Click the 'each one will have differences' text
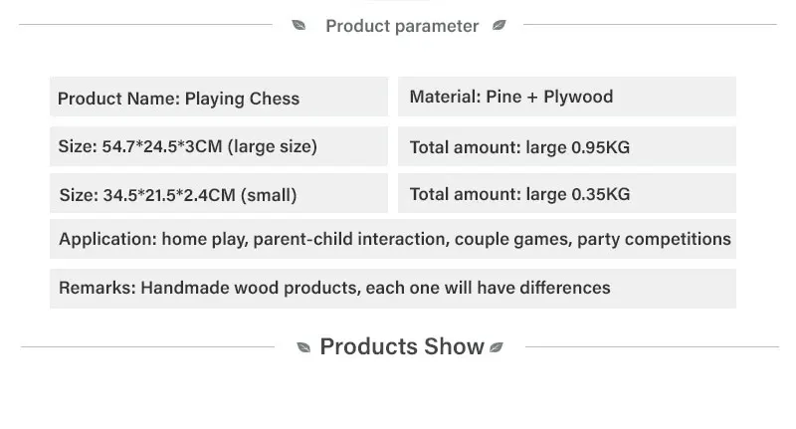The image size is (796, 429). tap(488, 288)
